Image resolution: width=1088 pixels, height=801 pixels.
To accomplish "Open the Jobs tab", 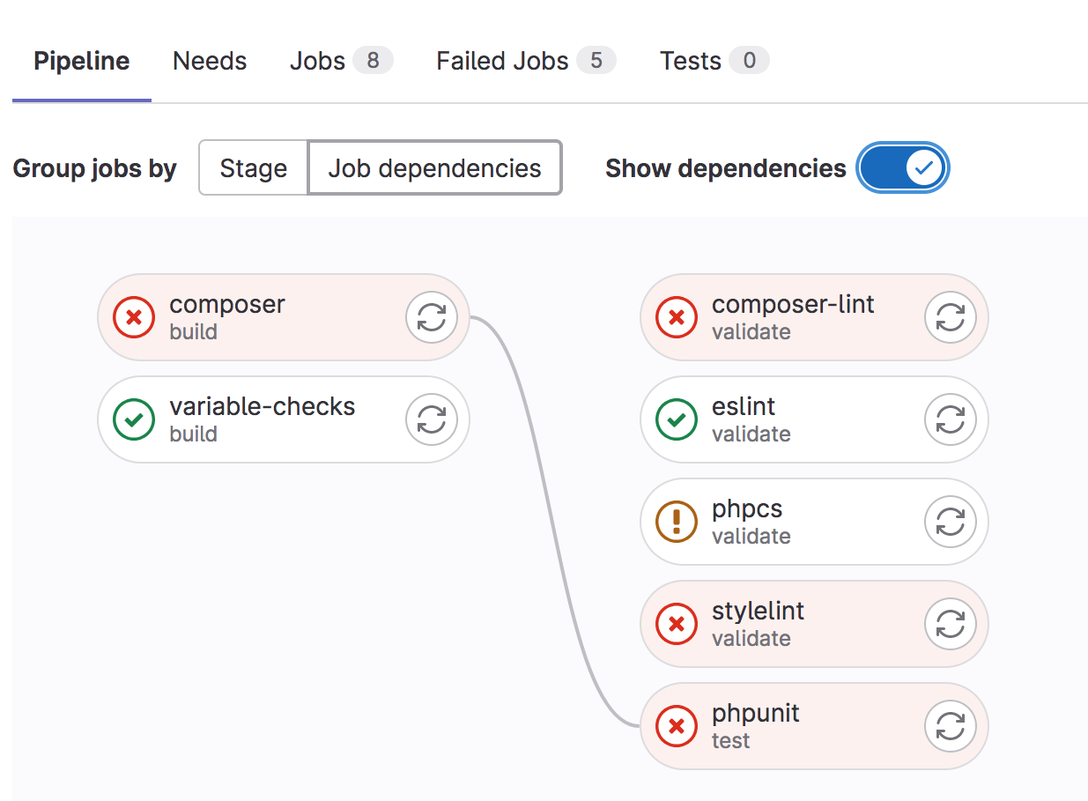I will click(x=341, y=61).
